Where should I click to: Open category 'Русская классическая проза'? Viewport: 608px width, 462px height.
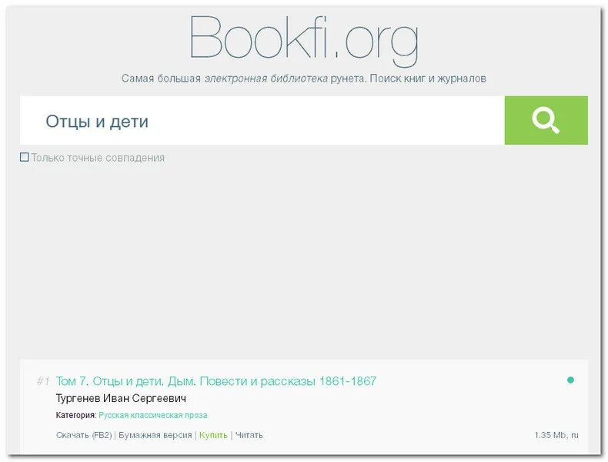[153, 415]
